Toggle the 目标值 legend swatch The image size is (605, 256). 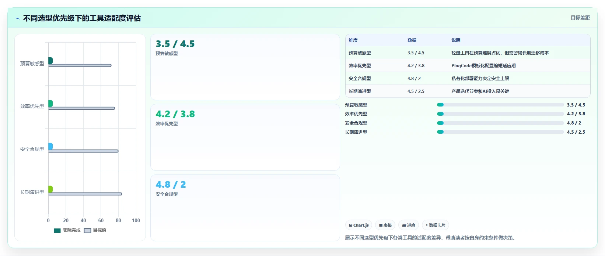87,231
